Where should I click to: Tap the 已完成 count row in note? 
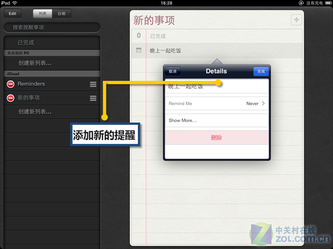(216, 36)
